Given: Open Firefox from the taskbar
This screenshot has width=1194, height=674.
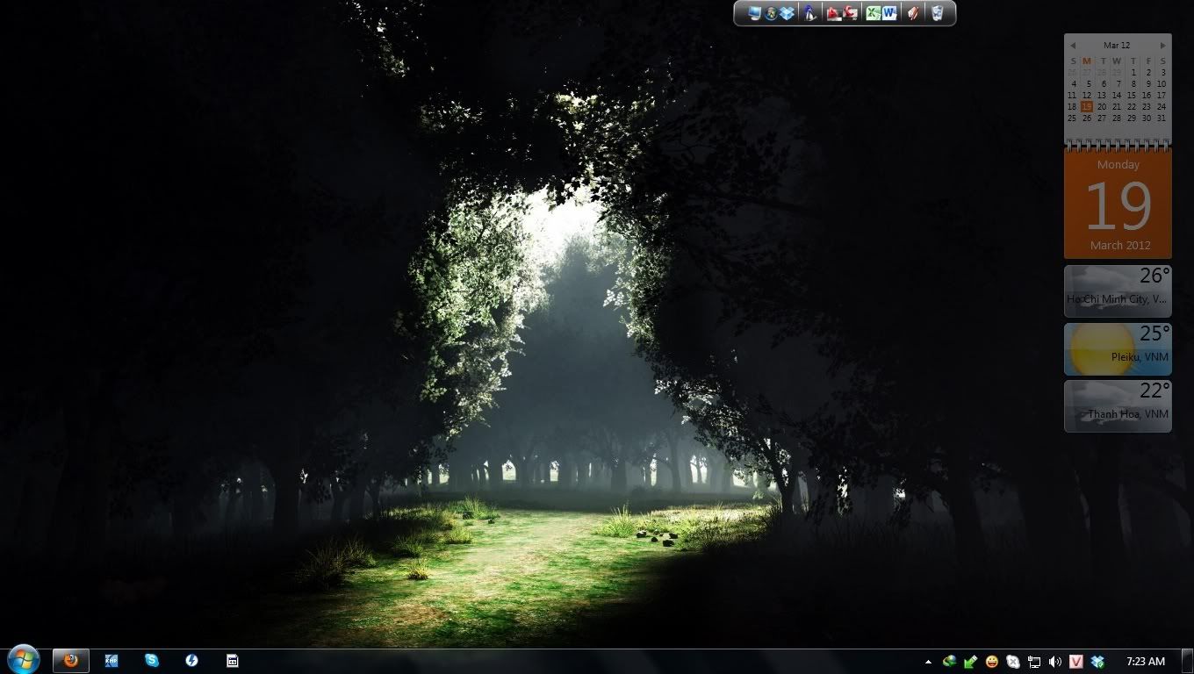Looking at the screenshot, I should coord(70,660).
